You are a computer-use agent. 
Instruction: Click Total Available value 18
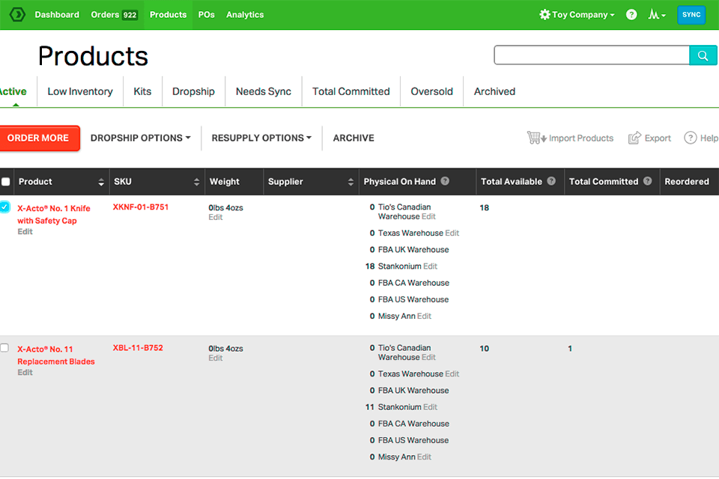tap(485, 207)
